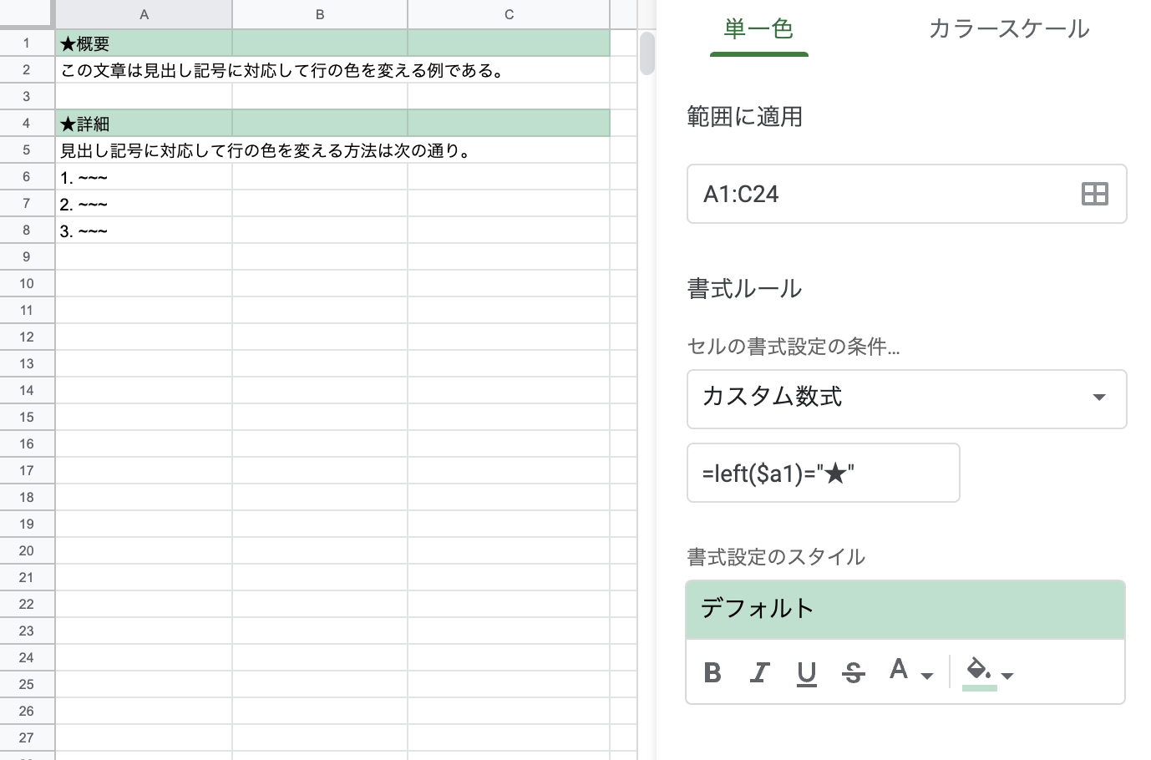Select column C header
Screen dimensions: 1151x760
coord(510,14)
